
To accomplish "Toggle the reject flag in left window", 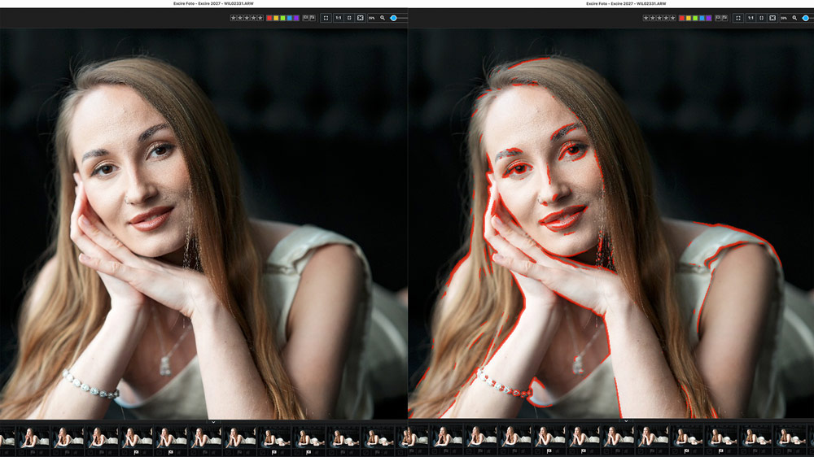I will (313, 18).
